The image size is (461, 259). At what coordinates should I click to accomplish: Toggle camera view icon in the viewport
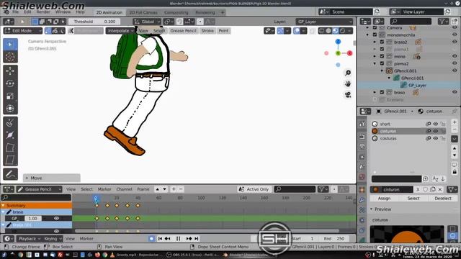348,95
